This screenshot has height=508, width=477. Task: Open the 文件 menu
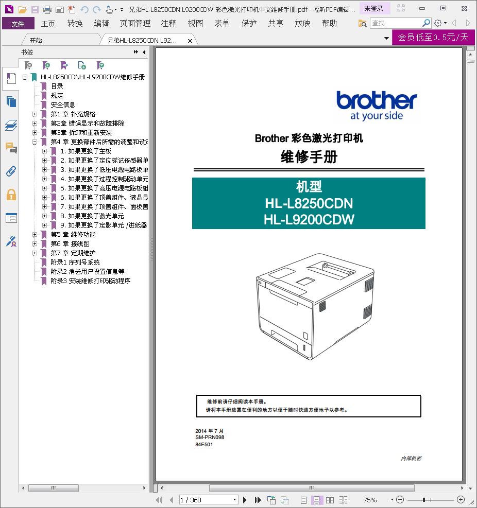(x=18, y=24)
